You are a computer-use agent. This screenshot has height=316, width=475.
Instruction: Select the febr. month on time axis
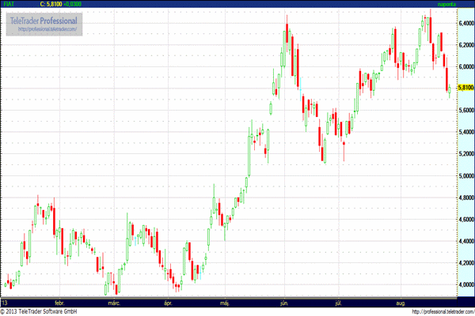point(59,302)
